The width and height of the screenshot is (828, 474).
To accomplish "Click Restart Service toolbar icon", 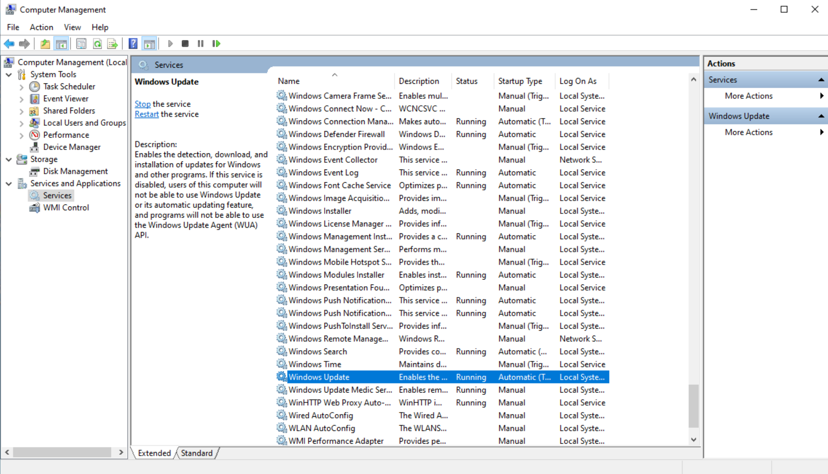I will pyautogui.click(x=216, y=44).
